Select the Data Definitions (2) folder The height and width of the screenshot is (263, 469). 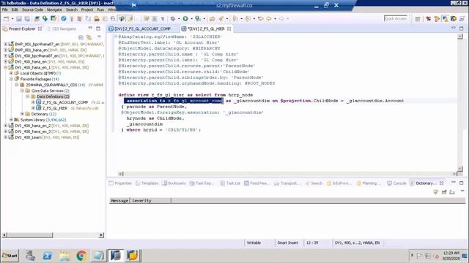[53, 96]
